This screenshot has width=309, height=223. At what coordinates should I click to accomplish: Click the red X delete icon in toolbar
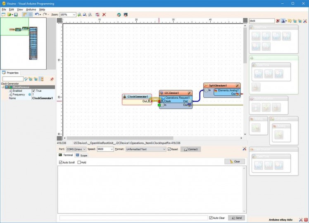[104, 14]
